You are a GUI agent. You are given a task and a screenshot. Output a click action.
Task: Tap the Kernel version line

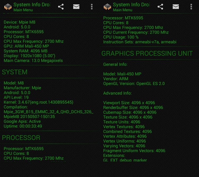[38, 102]
